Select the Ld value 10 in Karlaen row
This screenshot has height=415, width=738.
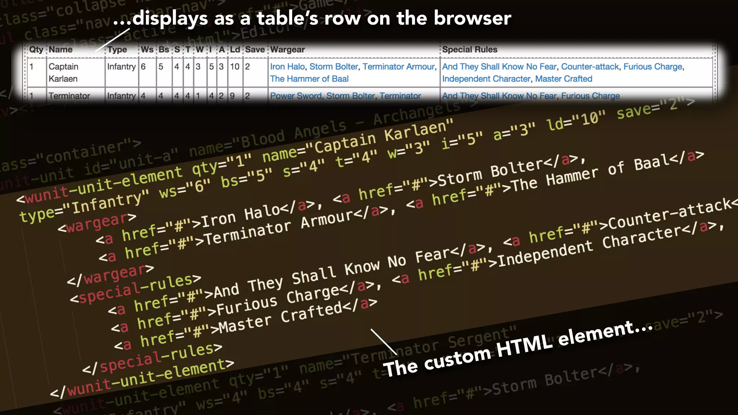(235, 67)
